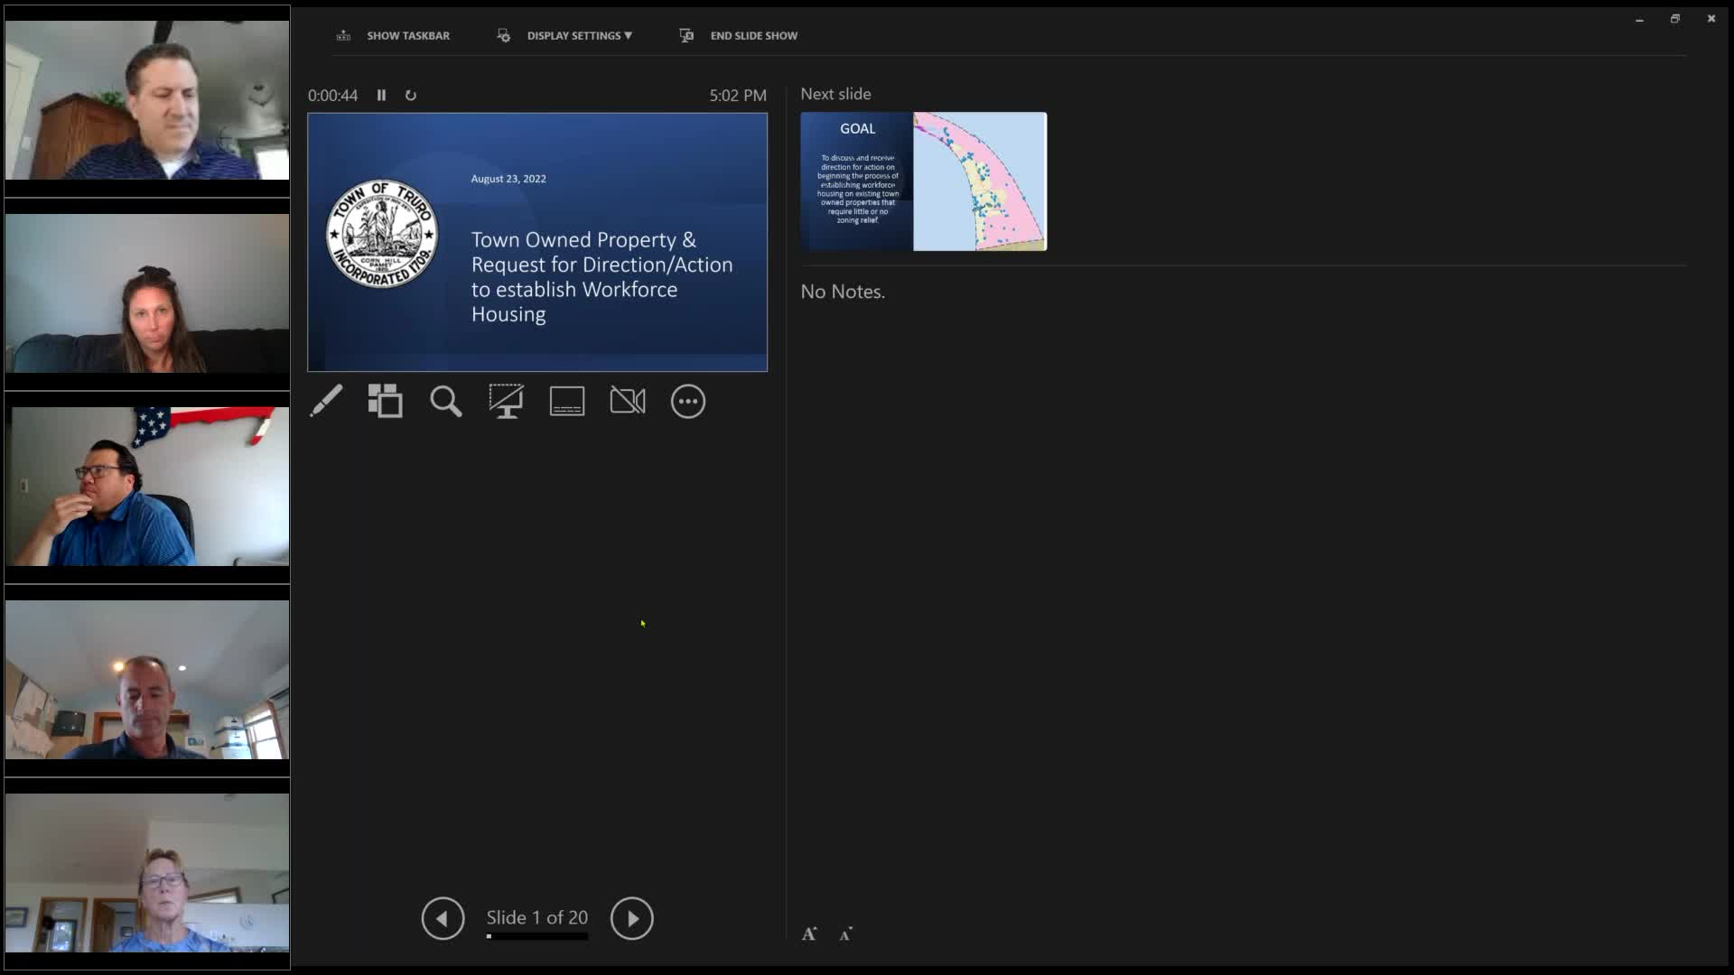Click End Slide Show
Screen dimensions: 1734x975
tap(752, 35)
